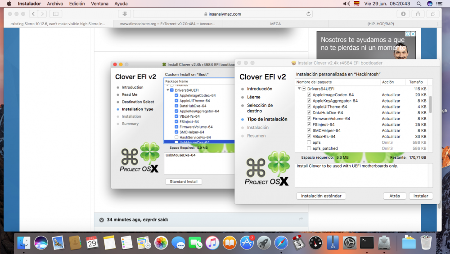
Task: Open Messages from the dock
Action: (x=178, y=243)
